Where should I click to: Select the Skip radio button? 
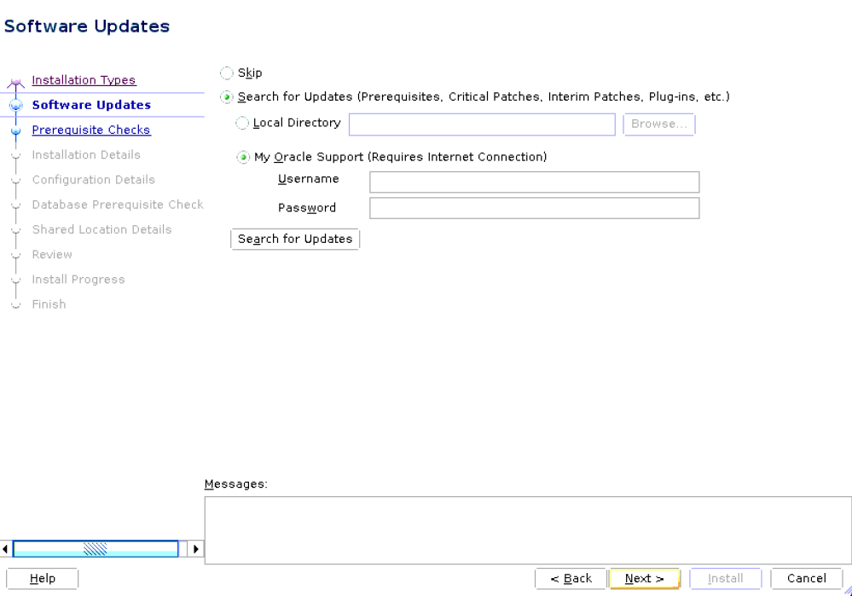226,72
